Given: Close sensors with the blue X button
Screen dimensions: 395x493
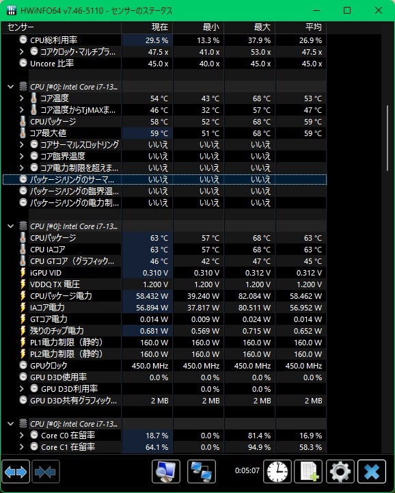Looking at the screenshot, I should pos(372,471).
